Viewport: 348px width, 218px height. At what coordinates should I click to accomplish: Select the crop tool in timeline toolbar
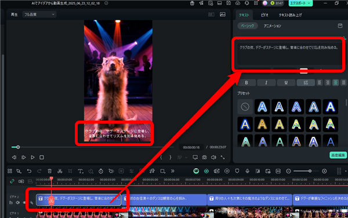tap(70, 171)
